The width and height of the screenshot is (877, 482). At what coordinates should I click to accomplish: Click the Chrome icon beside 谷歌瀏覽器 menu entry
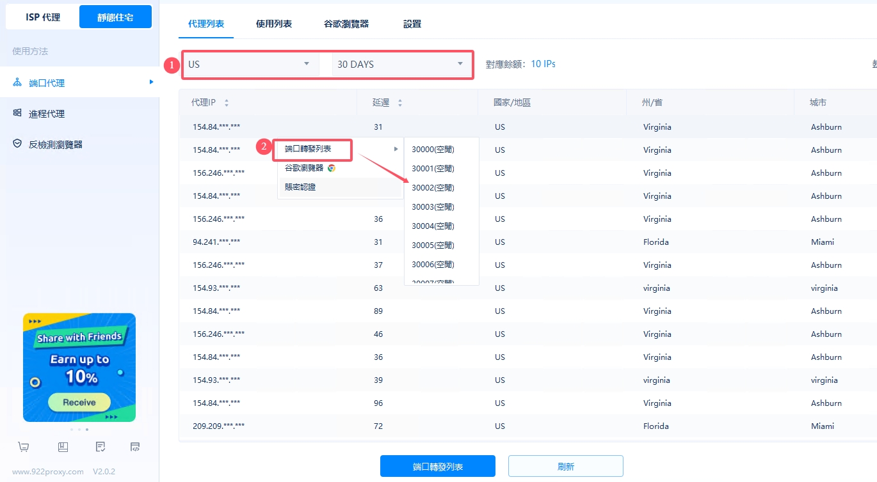[x=332, y=168]
